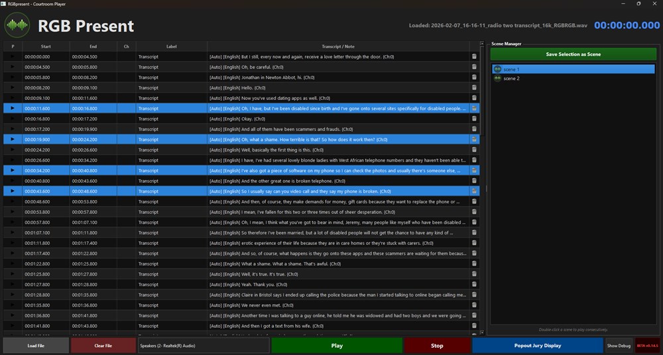Delete the 'what a shame. How terrible' row trash icon

pos(474,140)
